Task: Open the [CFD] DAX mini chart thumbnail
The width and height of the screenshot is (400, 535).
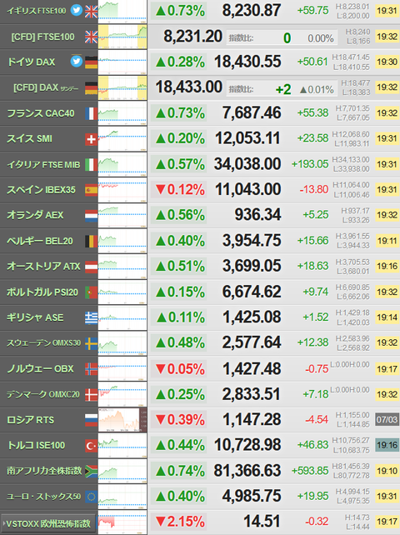Action: (122, 87)
